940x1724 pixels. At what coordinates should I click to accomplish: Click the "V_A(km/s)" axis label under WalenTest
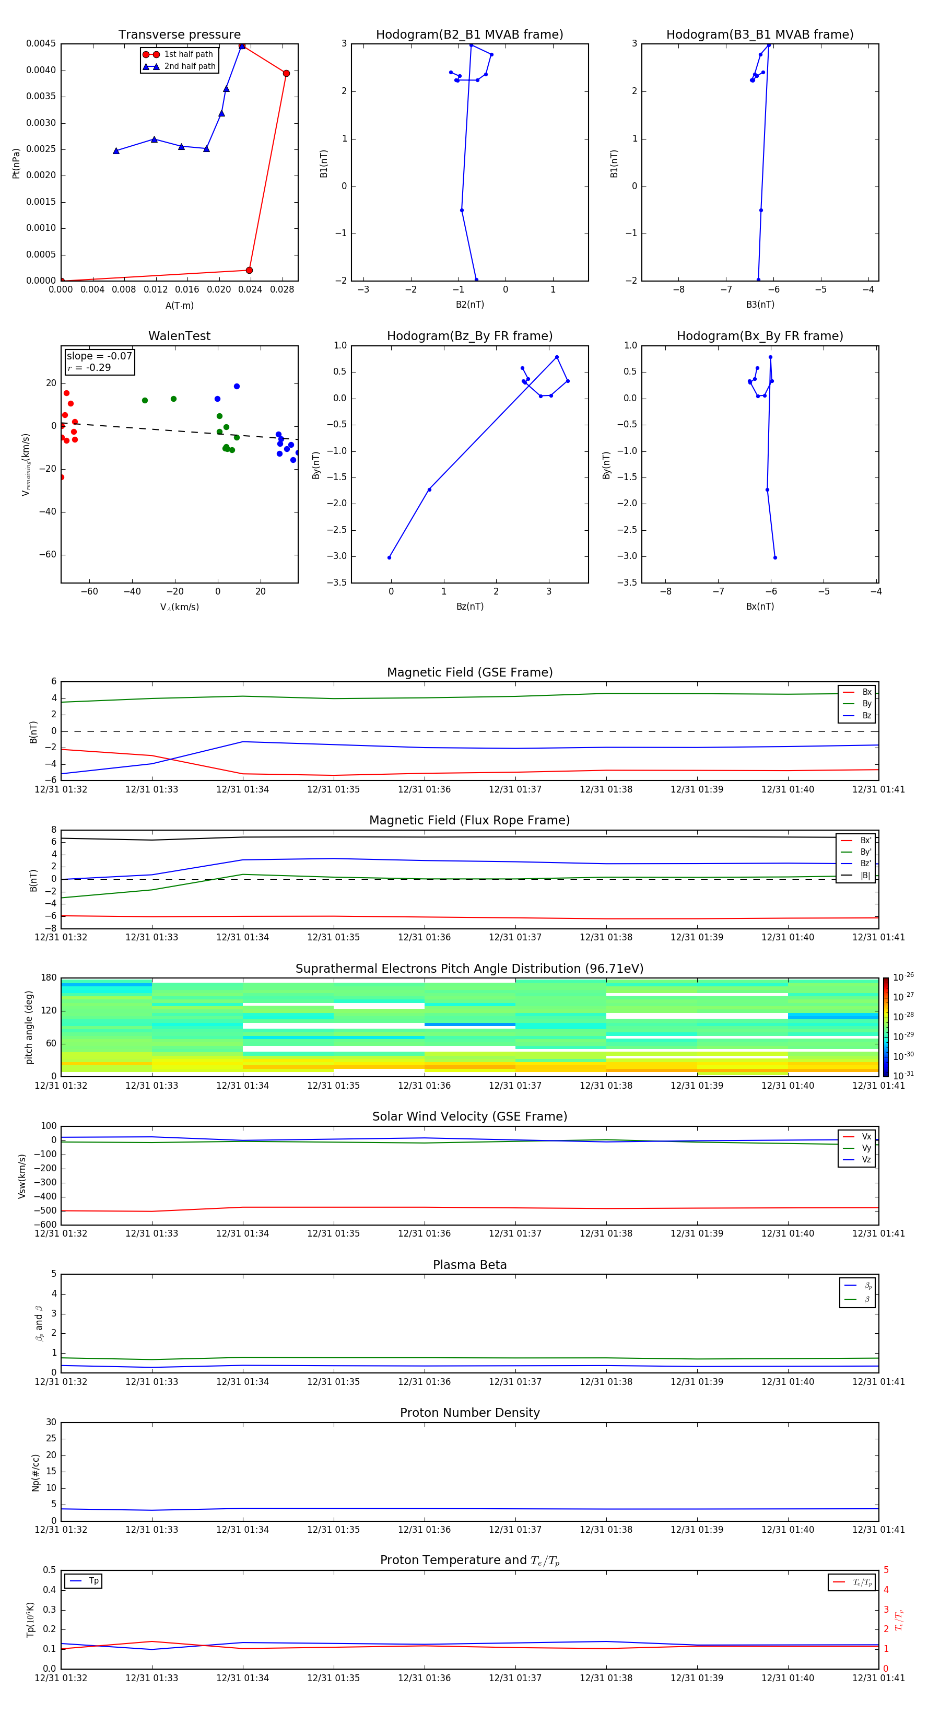click(x=179, y=607)
